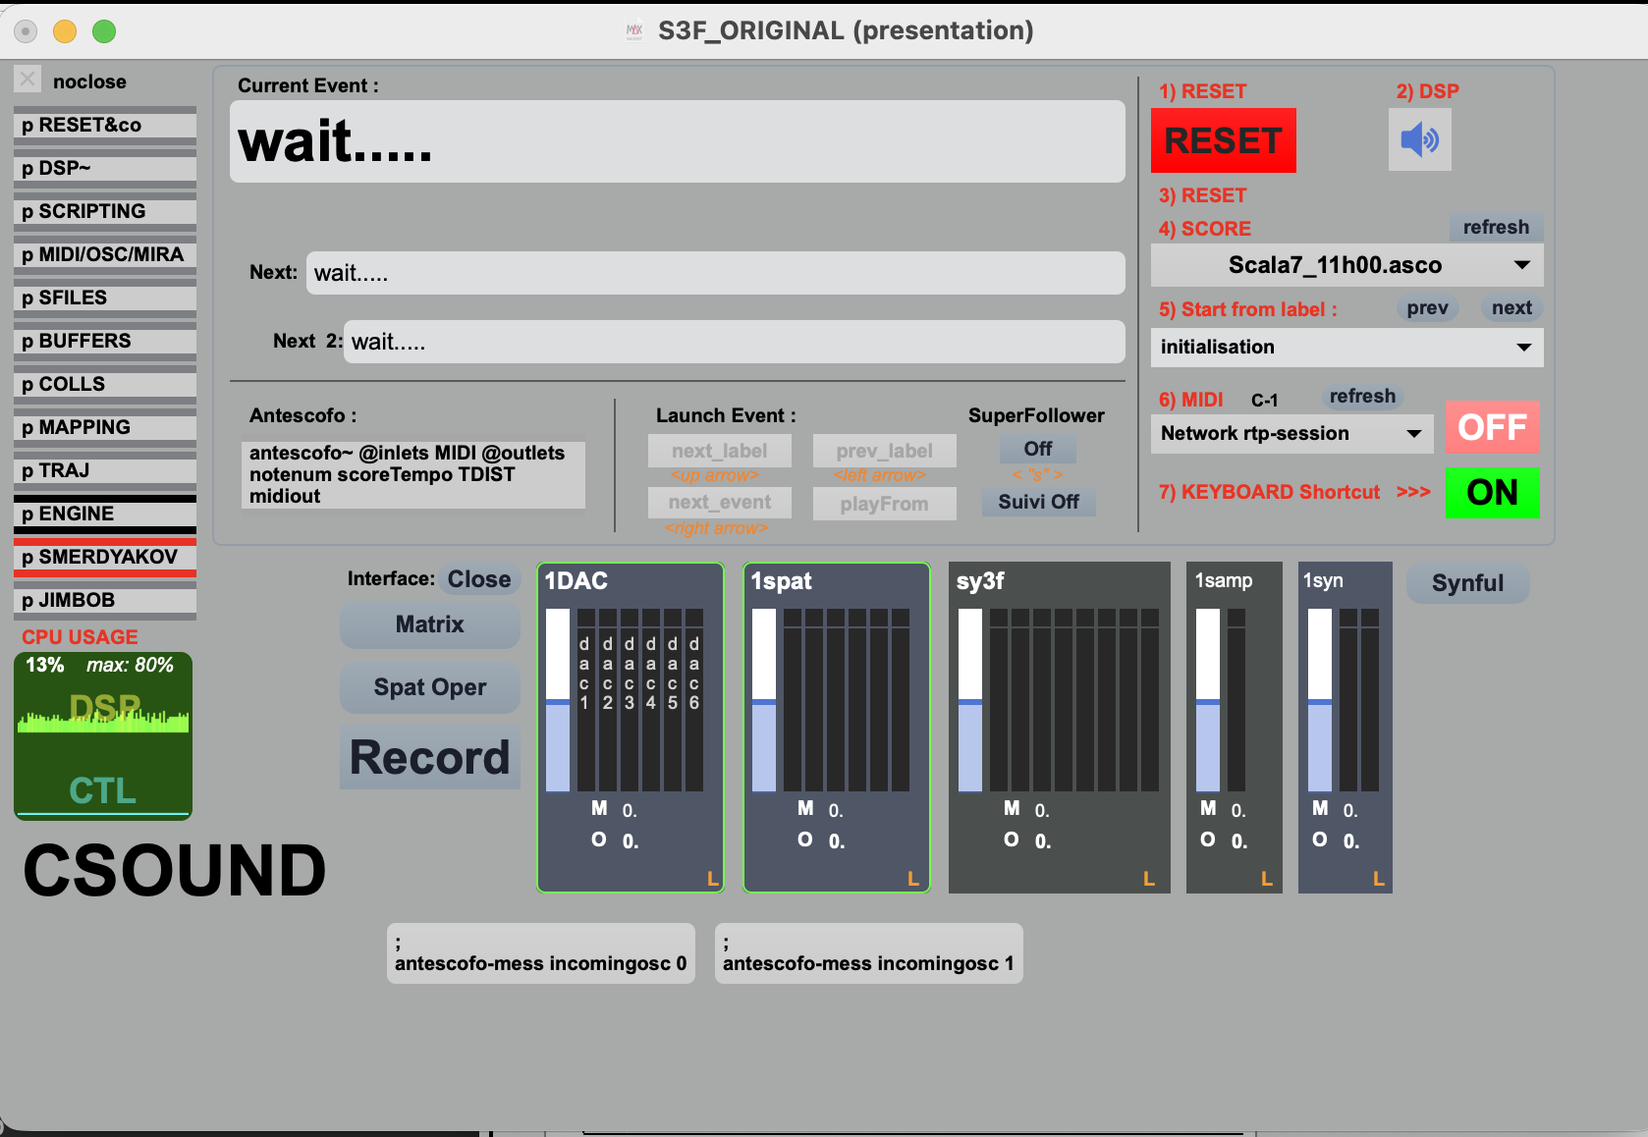Click the playFrom button
Viewport: 1648px width, 1137px height.
(x=884, y=504)
